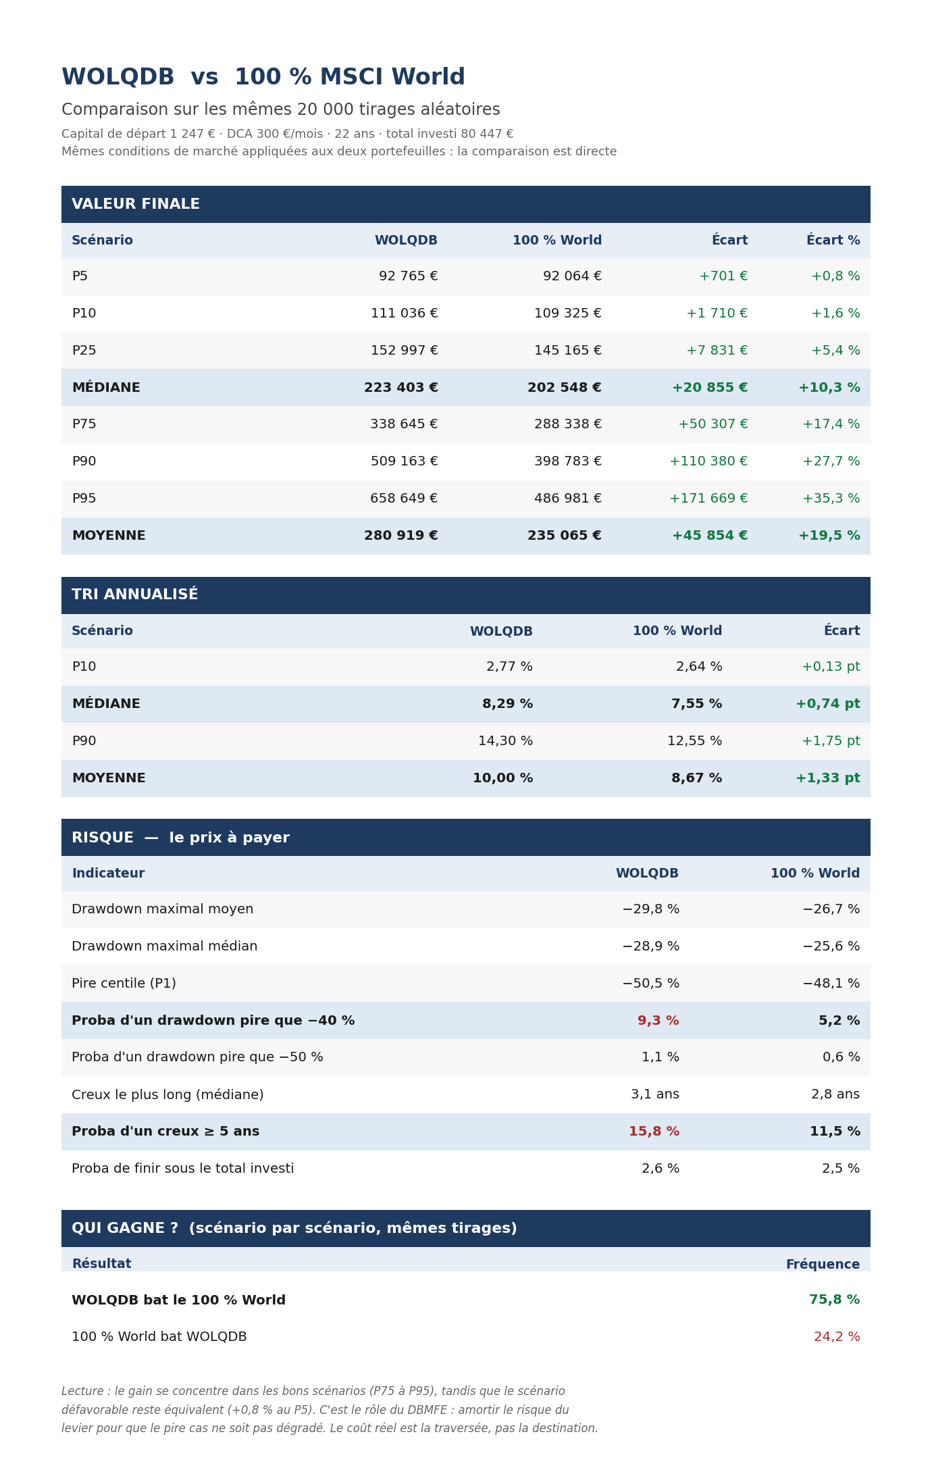This screenshot has height=1470, width=932.
Task: Click the line "Mêmes conditions de marché appliquées"
Action: 339,151
